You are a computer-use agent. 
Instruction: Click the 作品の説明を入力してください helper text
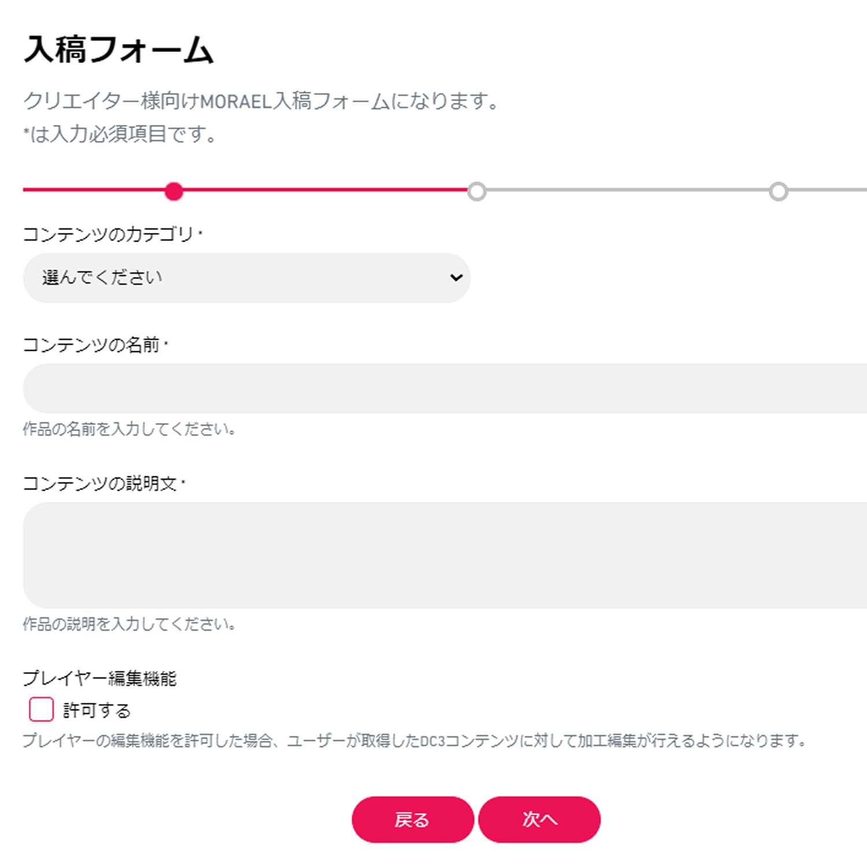(129, 624)
